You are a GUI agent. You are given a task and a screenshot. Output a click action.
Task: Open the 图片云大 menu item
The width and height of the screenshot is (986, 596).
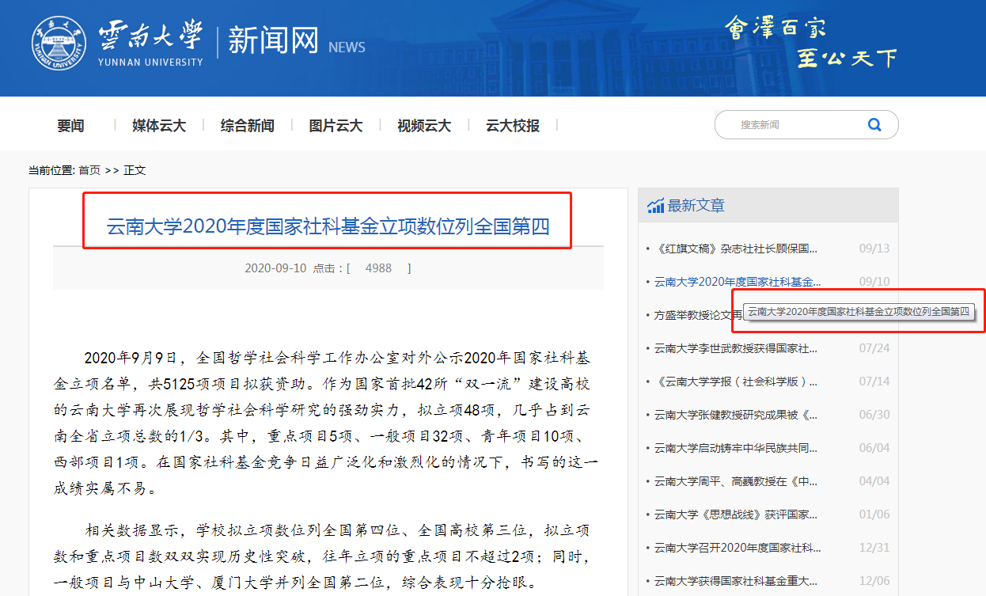click(x=336, y=125)
